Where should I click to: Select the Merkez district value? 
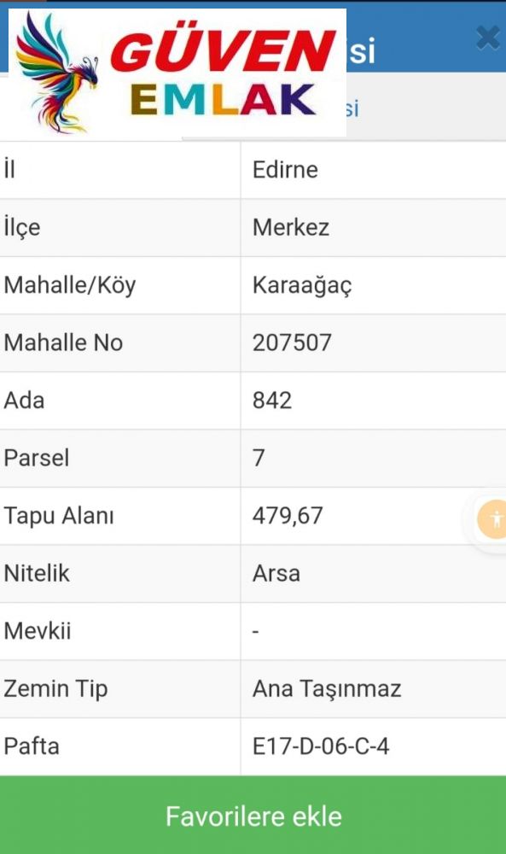click(x=290, y=227)
